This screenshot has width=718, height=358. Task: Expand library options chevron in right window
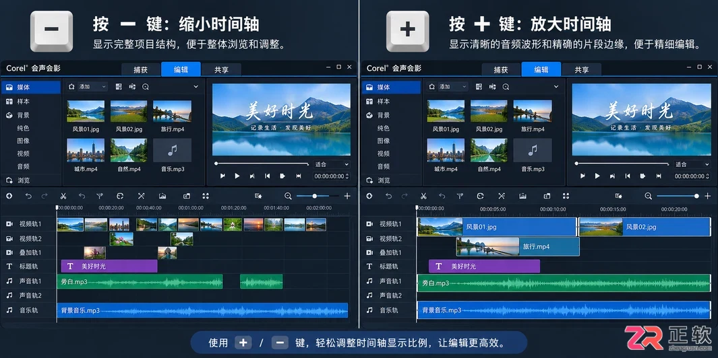pyautogui.click(x=556, y=86)
